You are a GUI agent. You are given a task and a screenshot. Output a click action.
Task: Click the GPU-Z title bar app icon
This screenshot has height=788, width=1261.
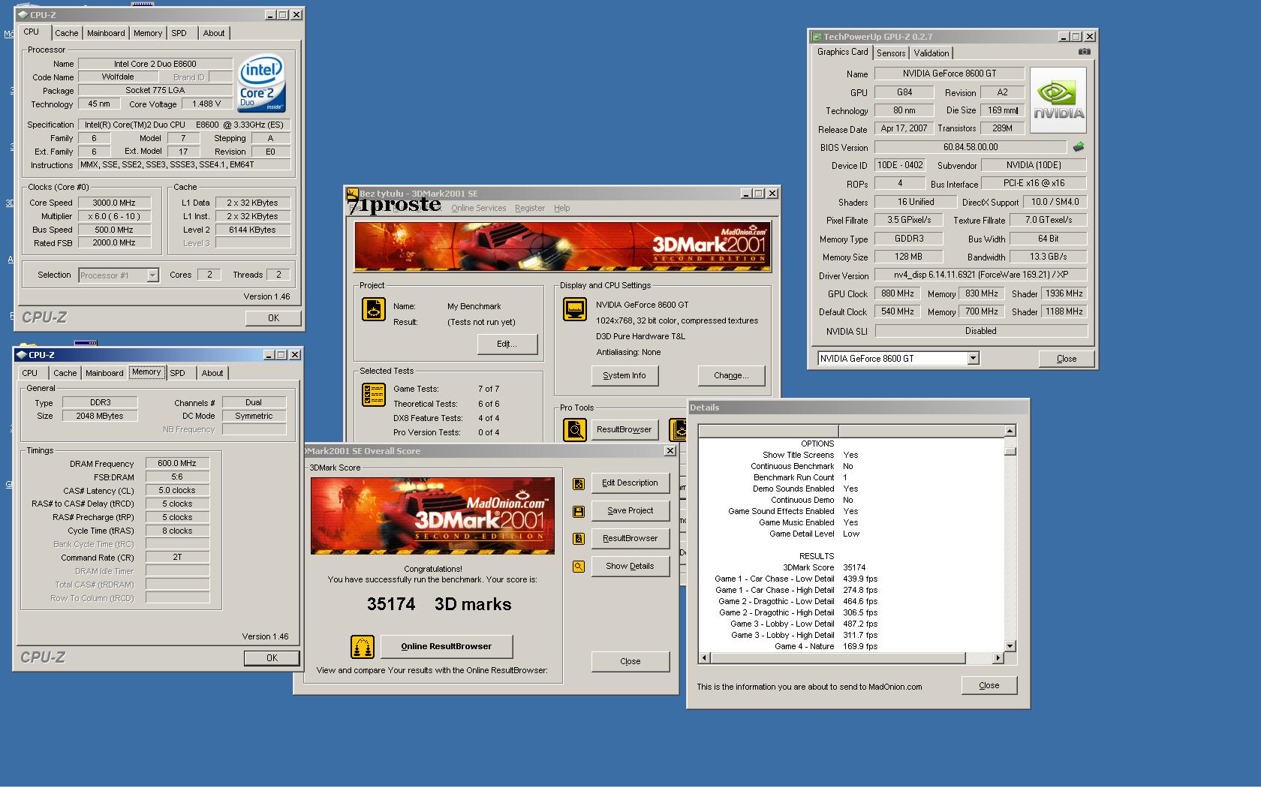817,37
